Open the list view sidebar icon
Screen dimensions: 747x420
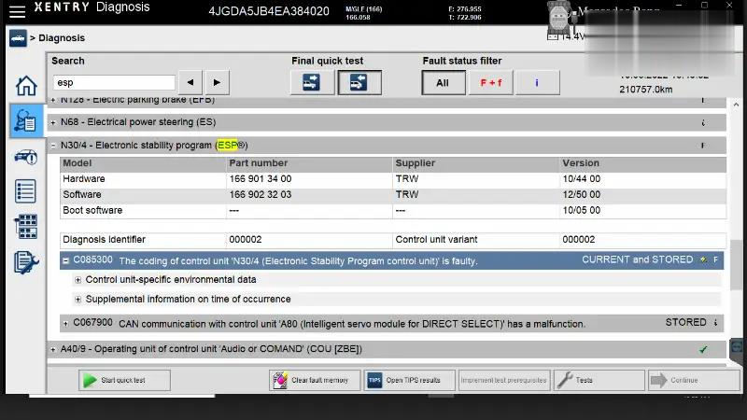(25, 191)
